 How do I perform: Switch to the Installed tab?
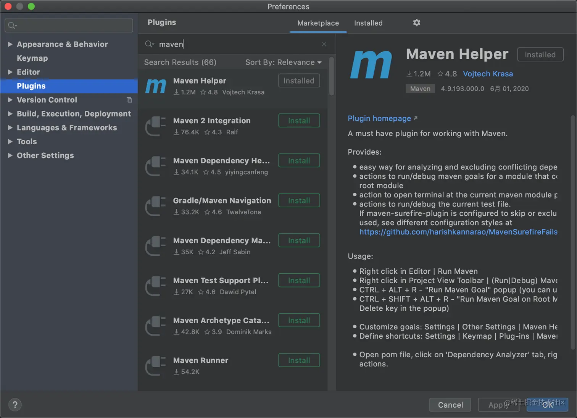[368, 23]
